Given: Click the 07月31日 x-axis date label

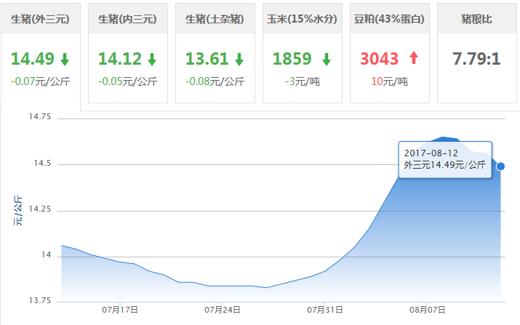Looking at the screenshot, I should pyautogui.click(x=325, y=310).
